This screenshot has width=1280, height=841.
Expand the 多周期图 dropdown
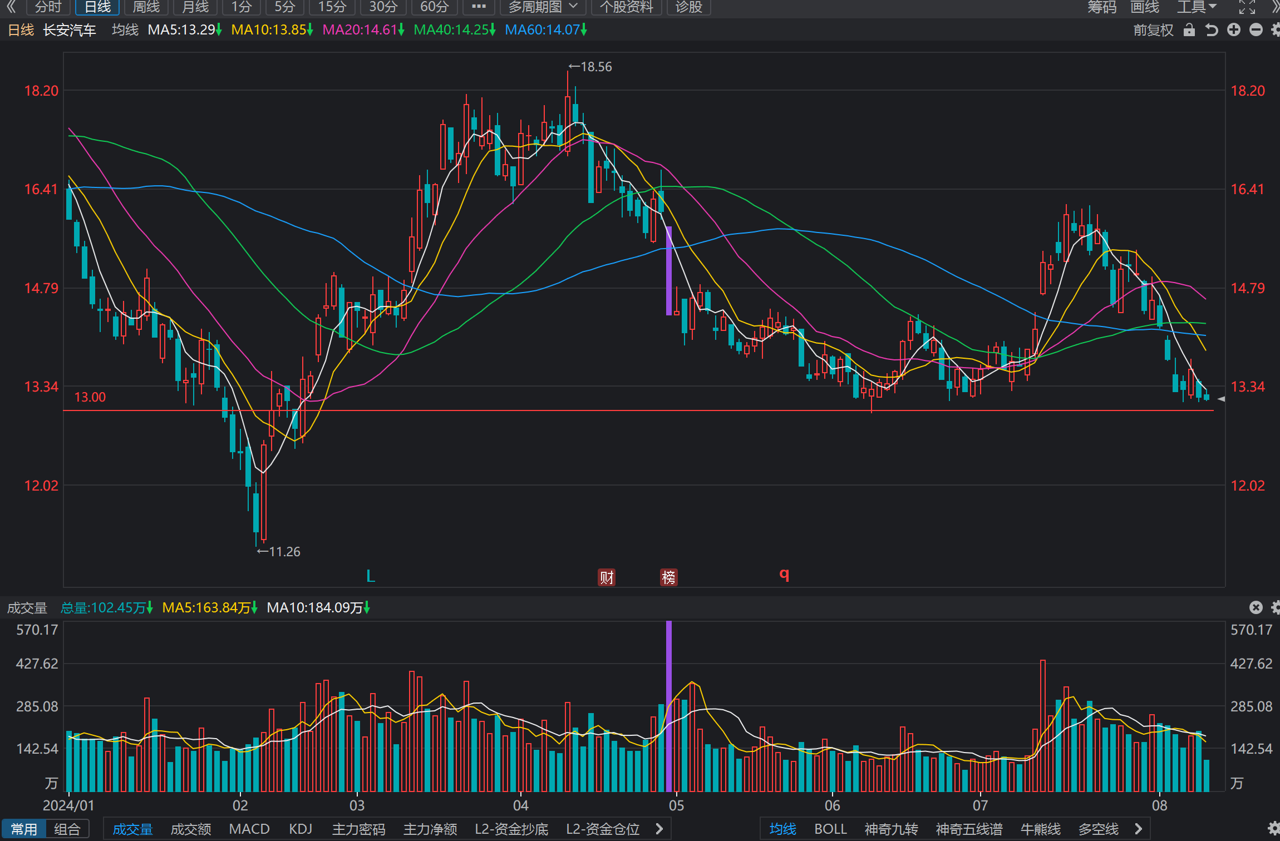(543, 7)
